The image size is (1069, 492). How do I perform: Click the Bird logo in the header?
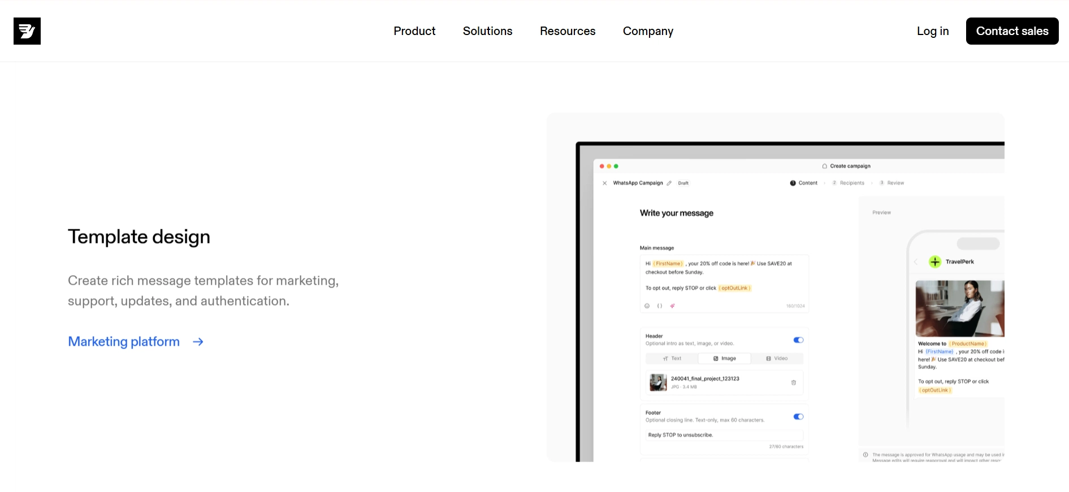tap(27, 31)
